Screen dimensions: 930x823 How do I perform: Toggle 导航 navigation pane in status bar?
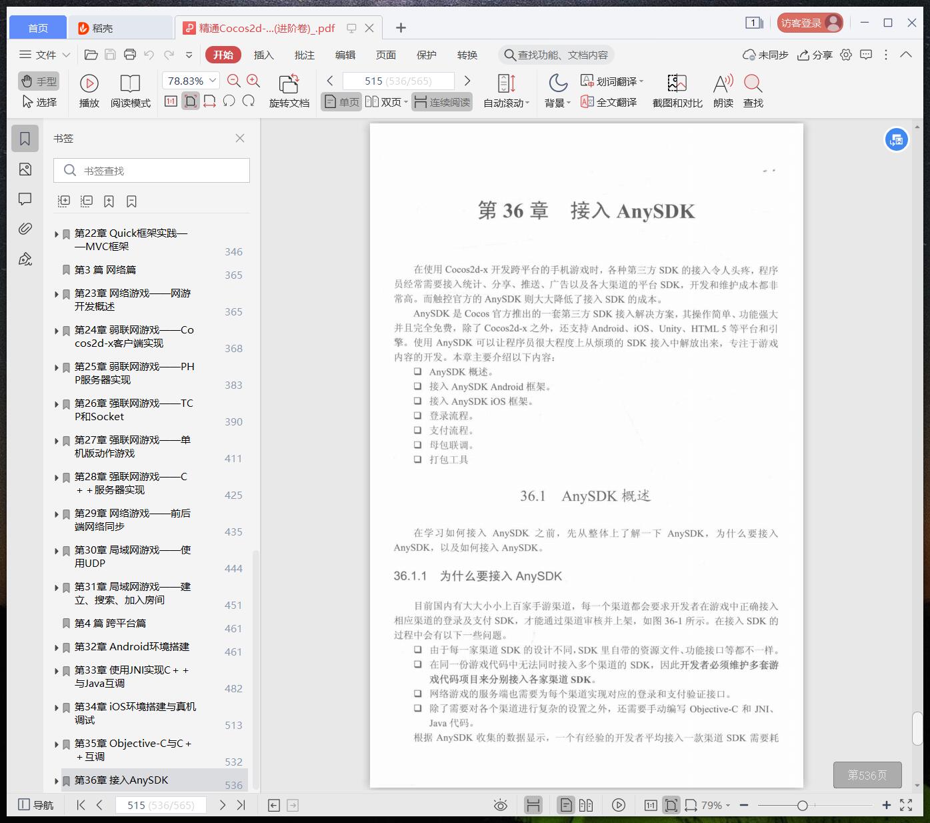point(36,805)
